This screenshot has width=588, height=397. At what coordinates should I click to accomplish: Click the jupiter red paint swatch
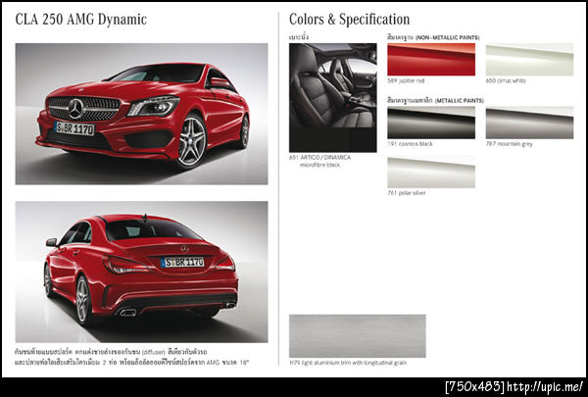click(431, 59)
